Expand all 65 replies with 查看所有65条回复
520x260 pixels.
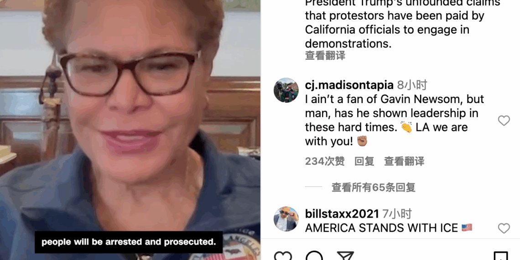coord(374,187)
